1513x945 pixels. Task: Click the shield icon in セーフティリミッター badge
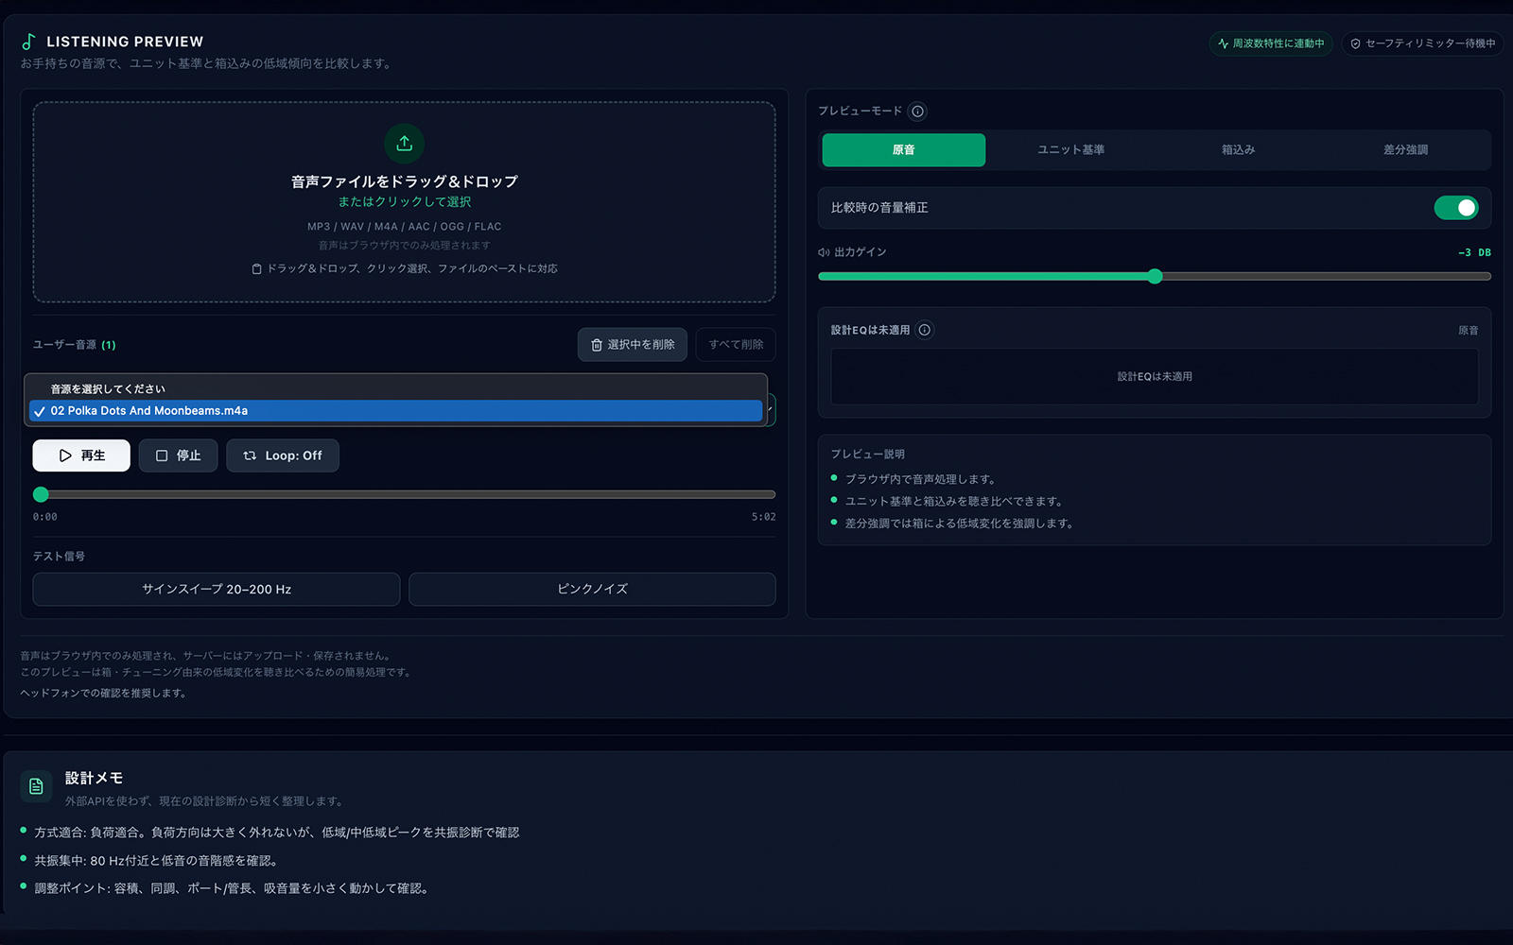click(1356, 43)
